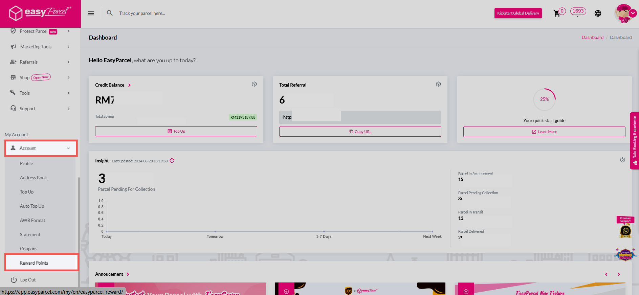The width and height of the screenshot is (639, 295).
Task: Focus the Track your parcel search field
Action: coord(142,13)
